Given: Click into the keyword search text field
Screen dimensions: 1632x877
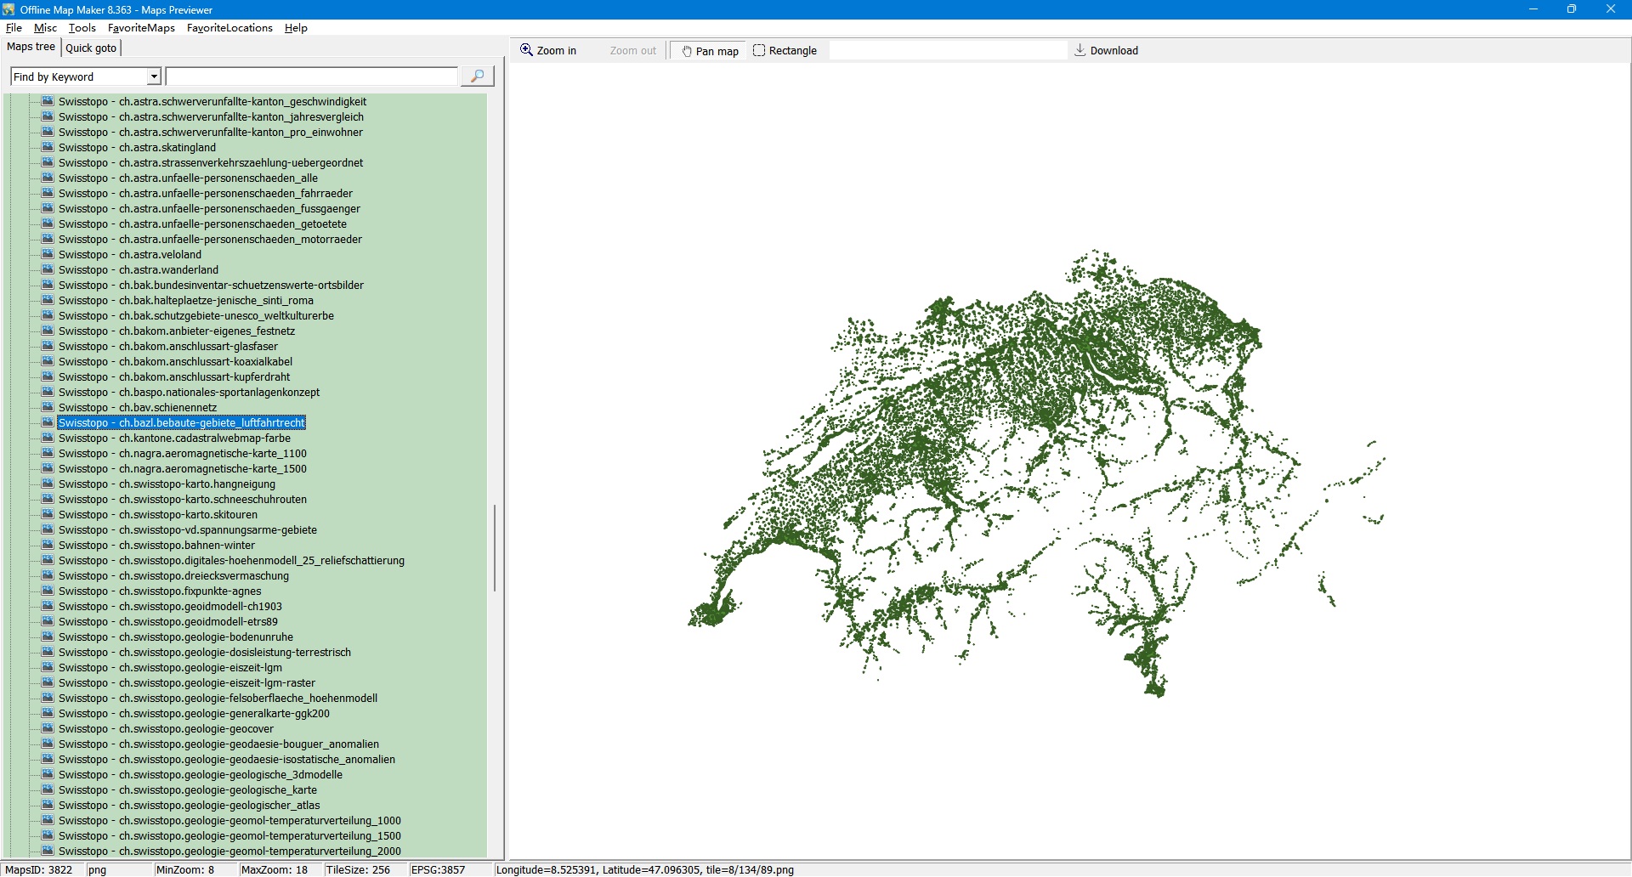Looking at the screenshot, I should (x=311, y=77).
